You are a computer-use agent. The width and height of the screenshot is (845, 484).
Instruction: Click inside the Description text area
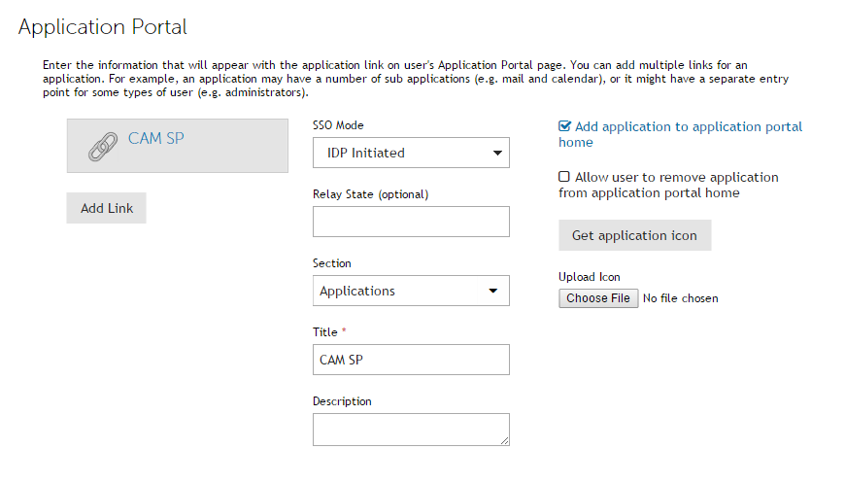[x=411, y=430]
